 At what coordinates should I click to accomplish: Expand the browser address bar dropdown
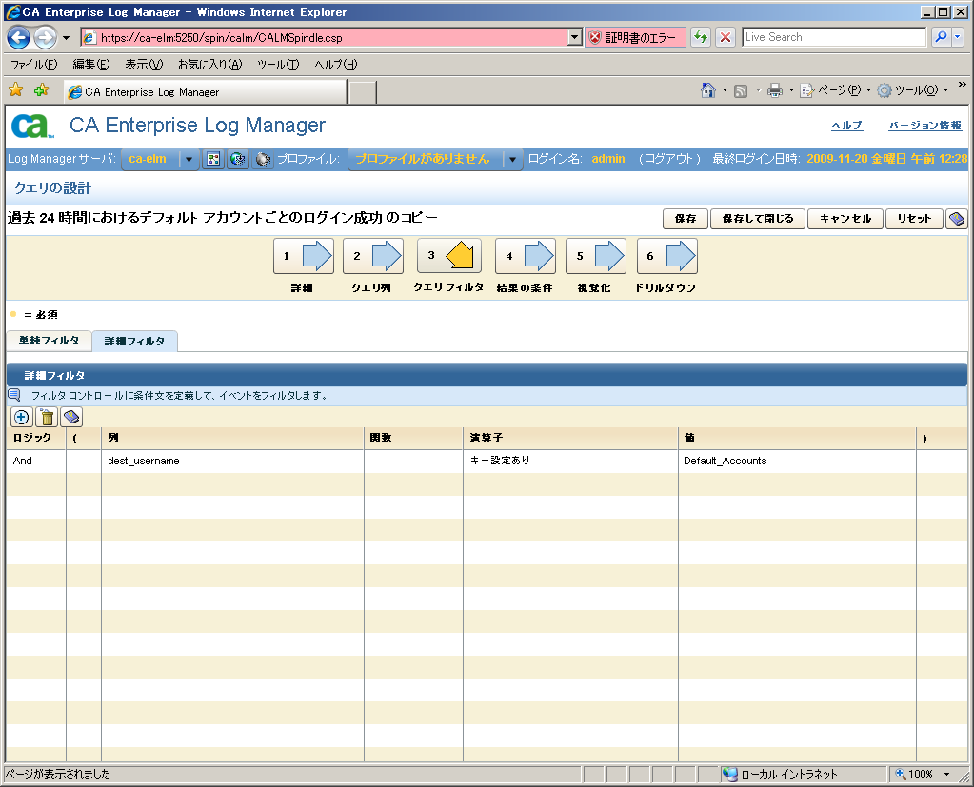click(574, 38)
